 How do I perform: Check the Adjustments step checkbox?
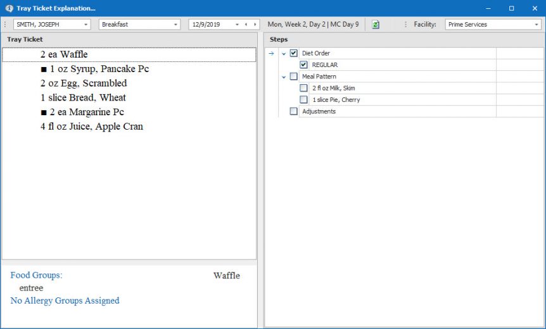coord(293,111)
